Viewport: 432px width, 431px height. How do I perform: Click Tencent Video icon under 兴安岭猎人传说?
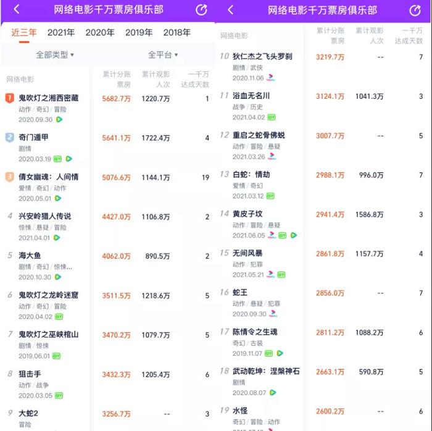point(57,238)
